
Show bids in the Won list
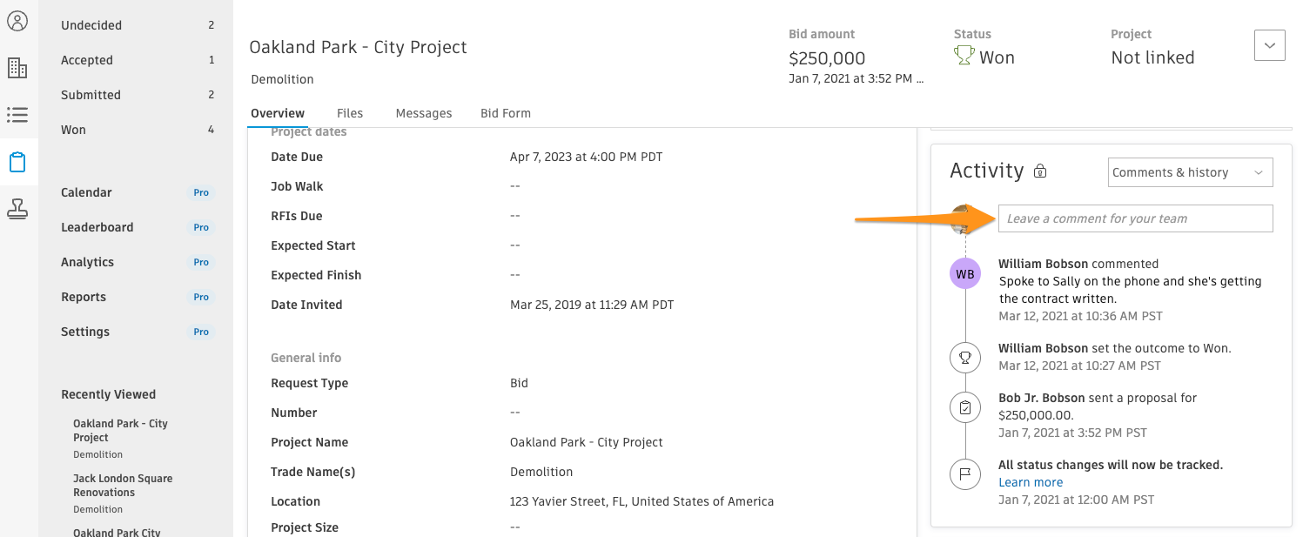[x=73, y=130]
